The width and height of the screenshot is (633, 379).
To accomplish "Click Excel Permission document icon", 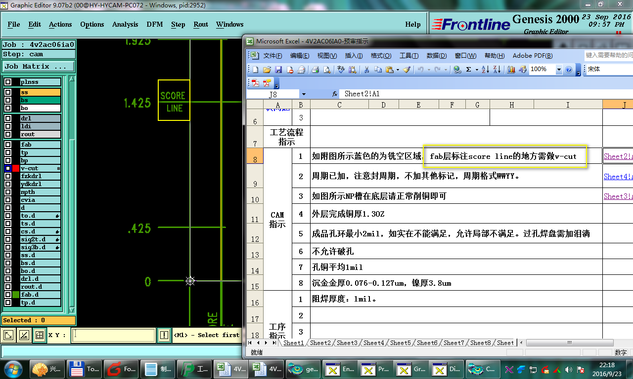I will (290, 70).
